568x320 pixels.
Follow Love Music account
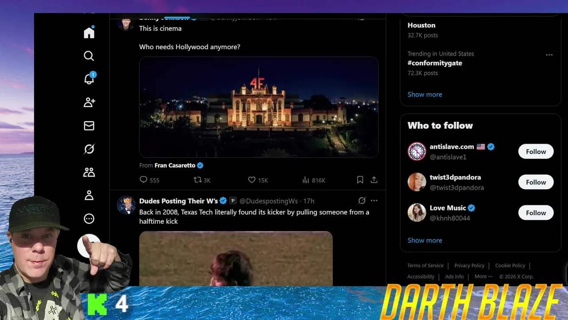pyautogui.click(x=536, y=213)
